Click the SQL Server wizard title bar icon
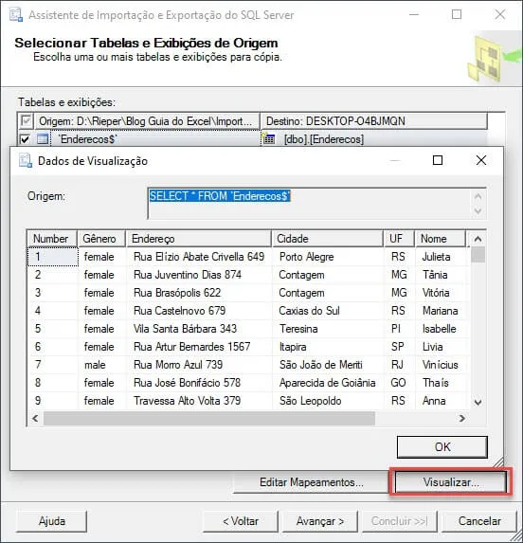The image size is (523, 543). point(16,15)
